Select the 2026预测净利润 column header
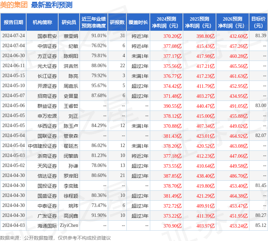This screenshot has height=241, width=268. click(x=233, y=22)
